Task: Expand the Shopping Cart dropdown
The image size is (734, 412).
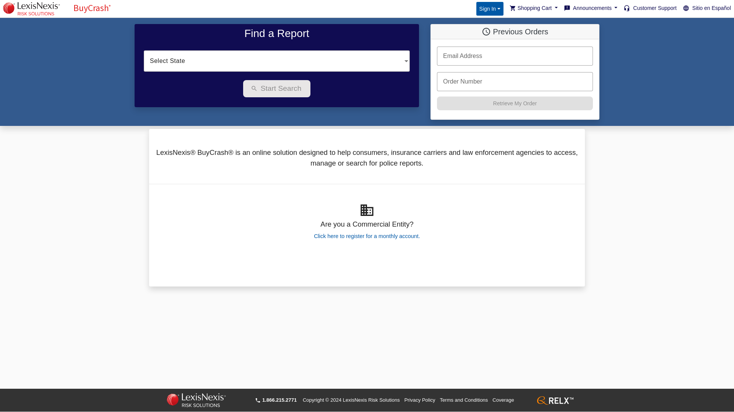Action: 533,8
